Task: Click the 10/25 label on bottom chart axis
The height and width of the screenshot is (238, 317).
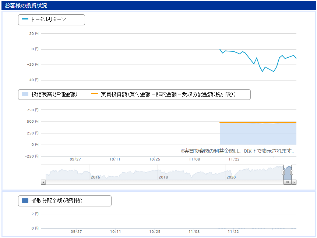Action: [155, 231]
